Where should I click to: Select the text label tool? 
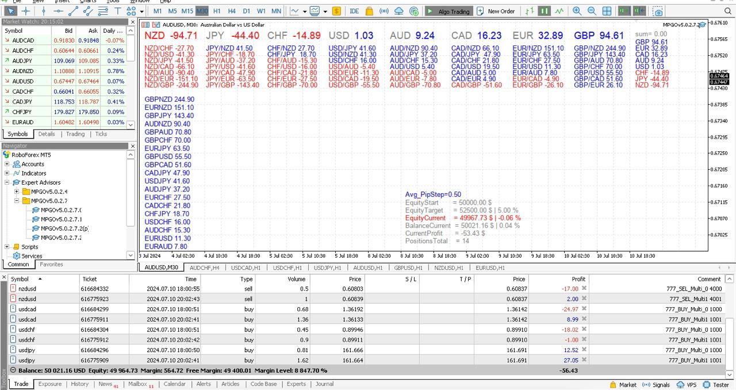coord(118,11)
